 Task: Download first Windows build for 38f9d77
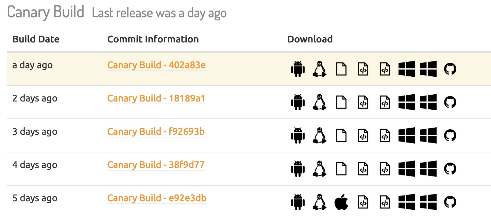[x=407, y=169]
